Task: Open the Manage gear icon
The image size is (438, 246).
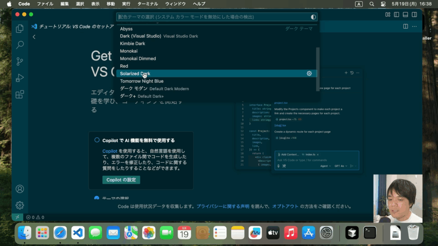Action: tap(20, 205)
